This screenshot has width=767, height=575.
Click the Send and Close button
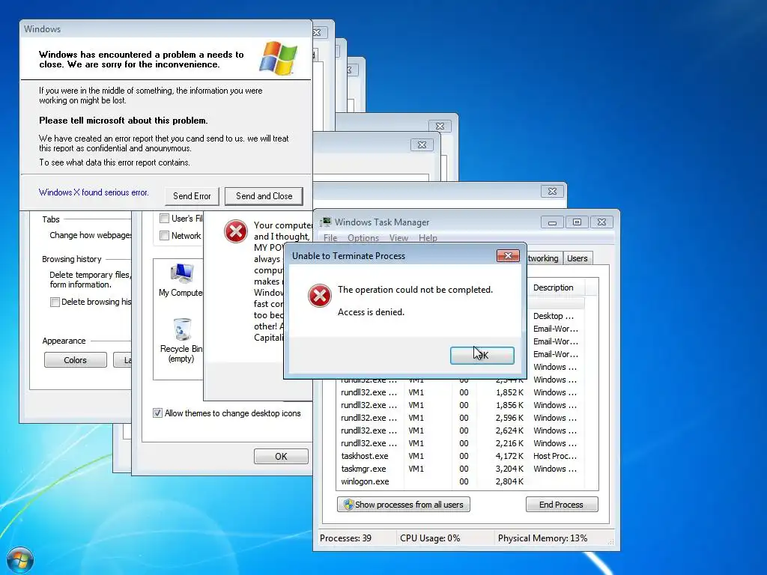pos(264,196)
